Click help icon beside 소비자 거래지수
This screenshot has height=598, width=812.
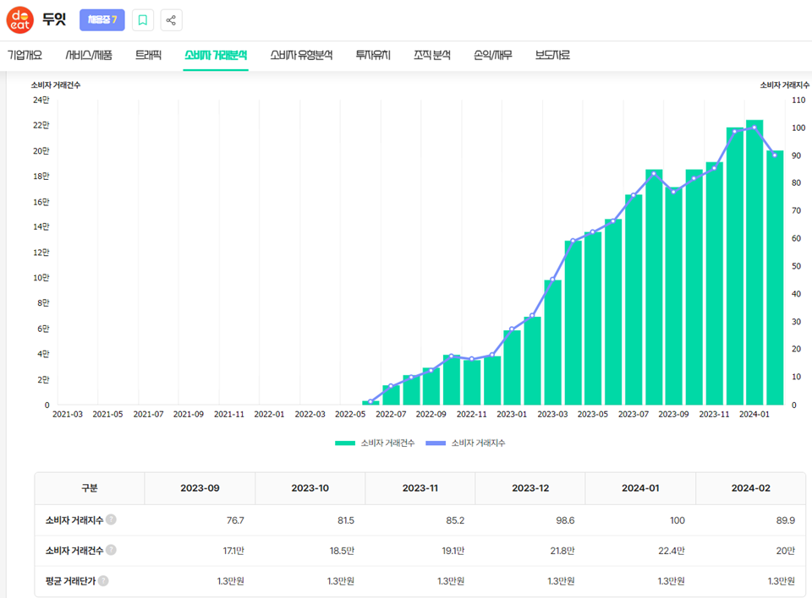click(111, 519)
